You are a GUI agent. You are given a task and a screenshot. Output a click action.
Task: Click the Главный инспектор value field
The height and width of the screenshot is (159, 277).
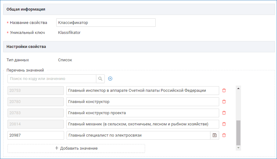(143, 91)
